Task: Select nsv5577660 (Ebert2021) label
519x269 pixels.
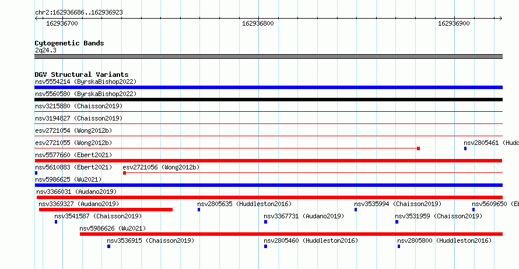Action: 73,155
